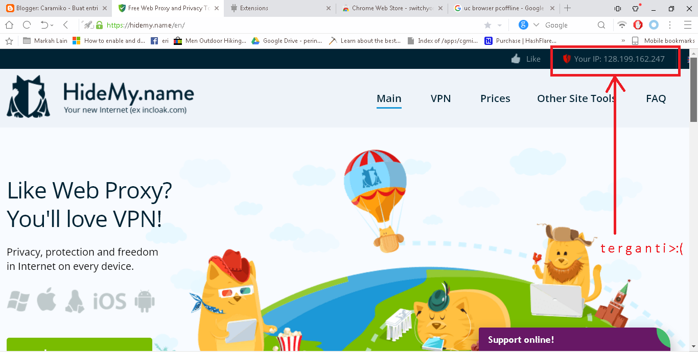The image size is (698, 352).
Task: Click the Android platform icon
Action: (145, 301)
